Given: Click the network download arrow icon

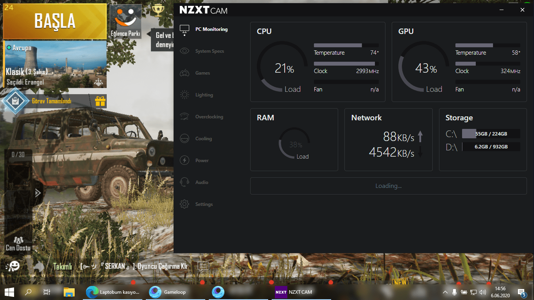Looking at the screenshot, I should pyautogui.click(x=420, y=152).
